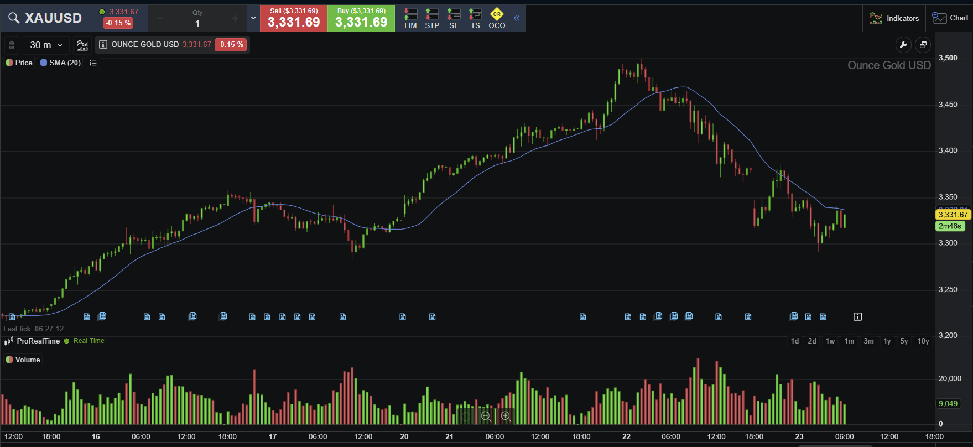Viewport: 973px width, 447px height.
Task: Collapse the order toolbar with double chevron
Action: (517, 18)
